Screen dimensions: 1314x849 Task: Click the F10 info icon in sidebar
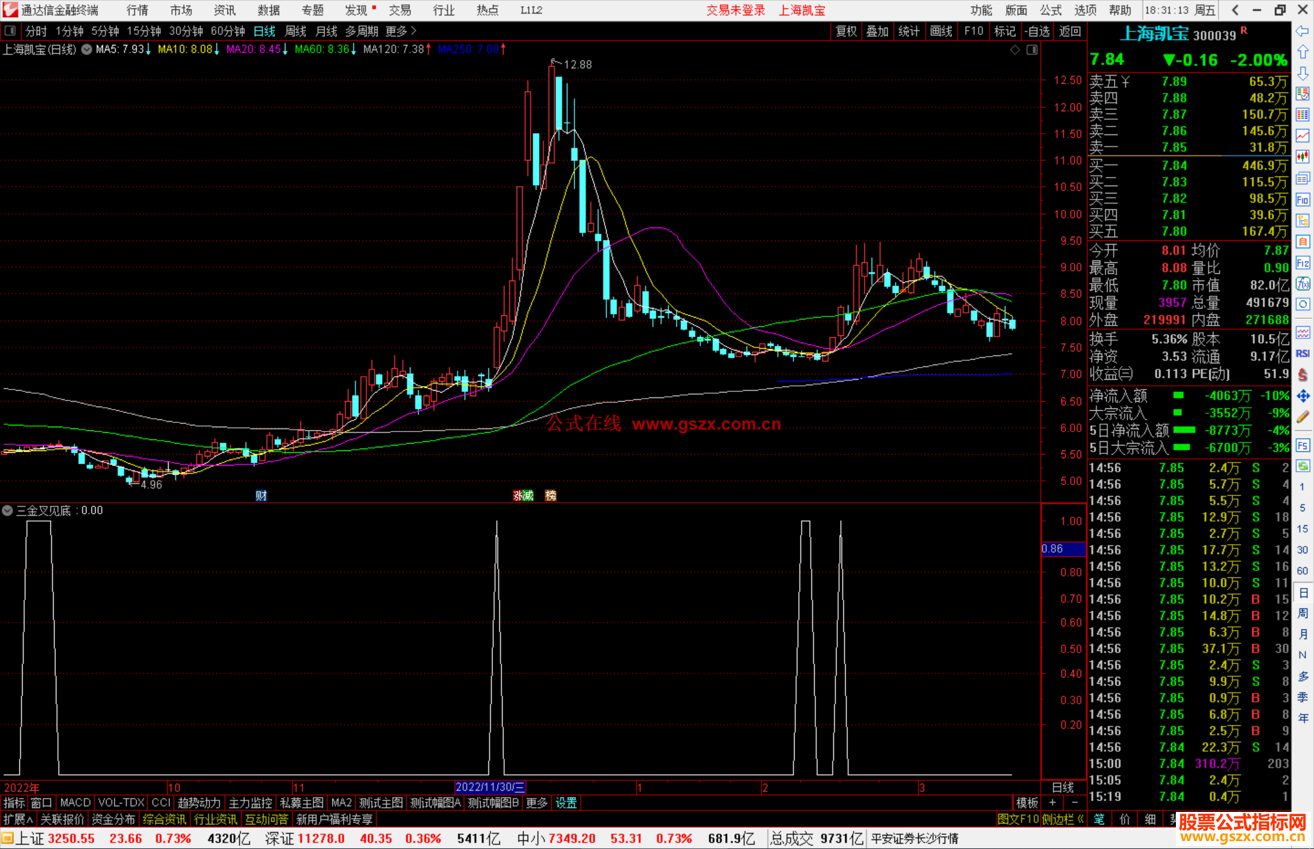tap(1302, 200)
